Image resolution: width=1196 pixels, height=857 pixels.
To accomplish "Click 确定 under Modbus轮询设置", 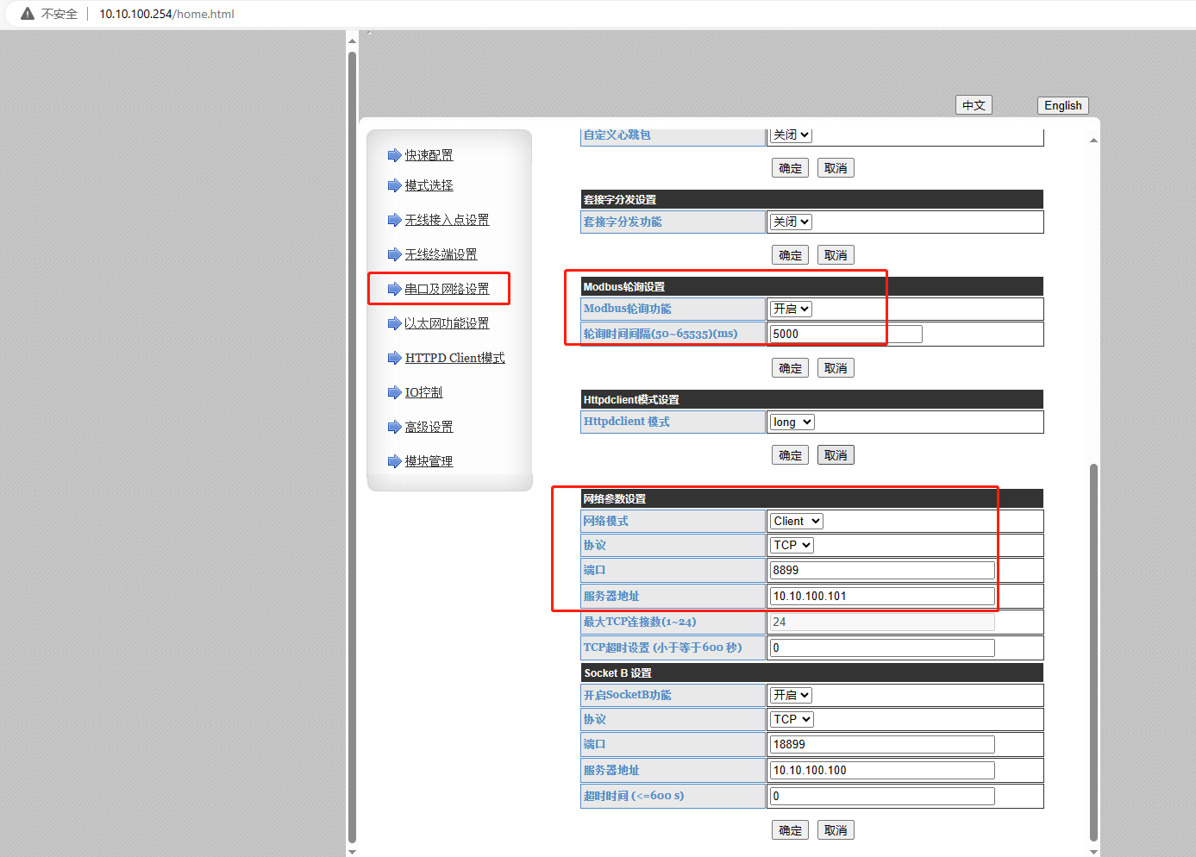I will point(790,368).
